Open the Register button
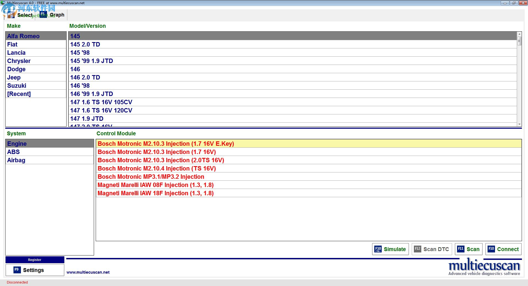 pyautogui.click(x=35, y=260)
